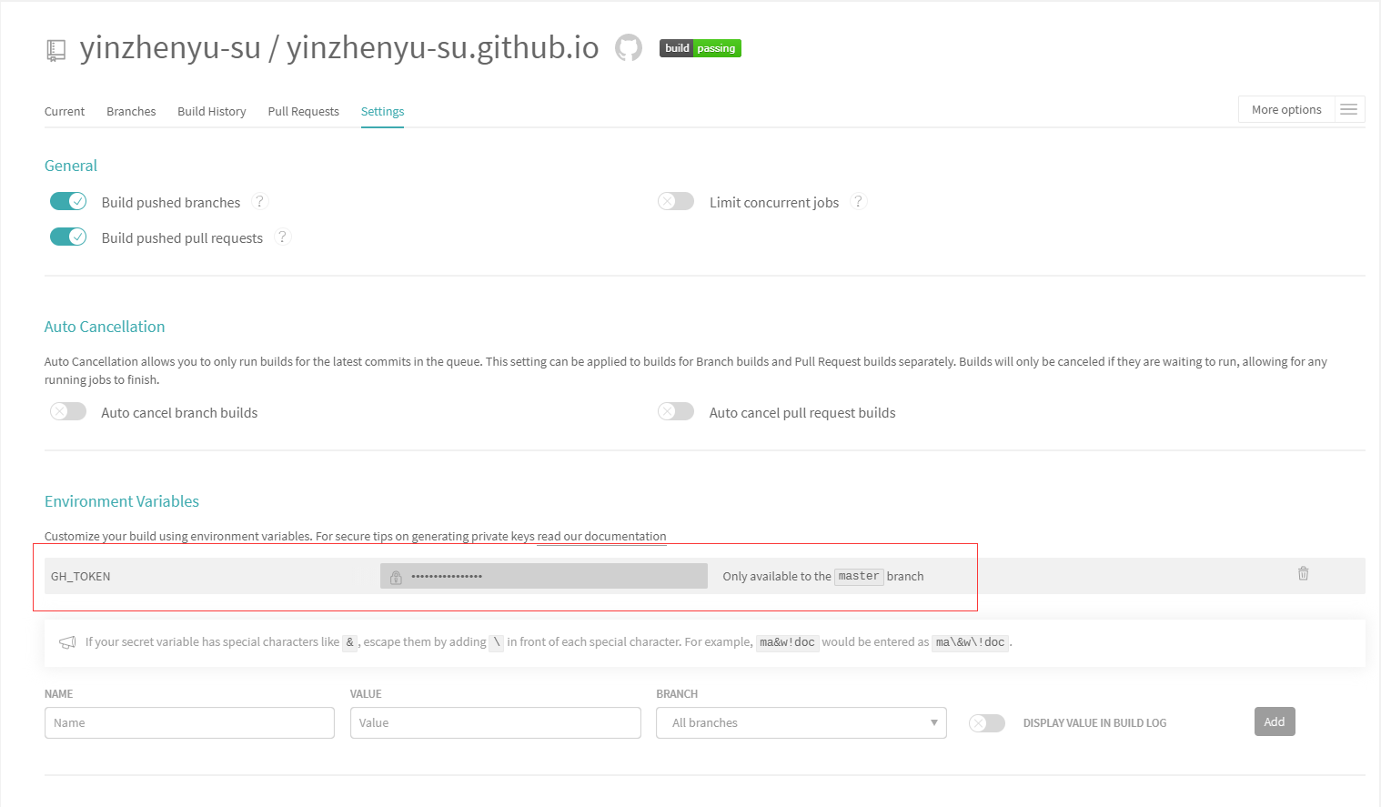Disable Build pushed branches toggle
Viewport: 1381px width, 807px height.
click(x=68, y=201)
